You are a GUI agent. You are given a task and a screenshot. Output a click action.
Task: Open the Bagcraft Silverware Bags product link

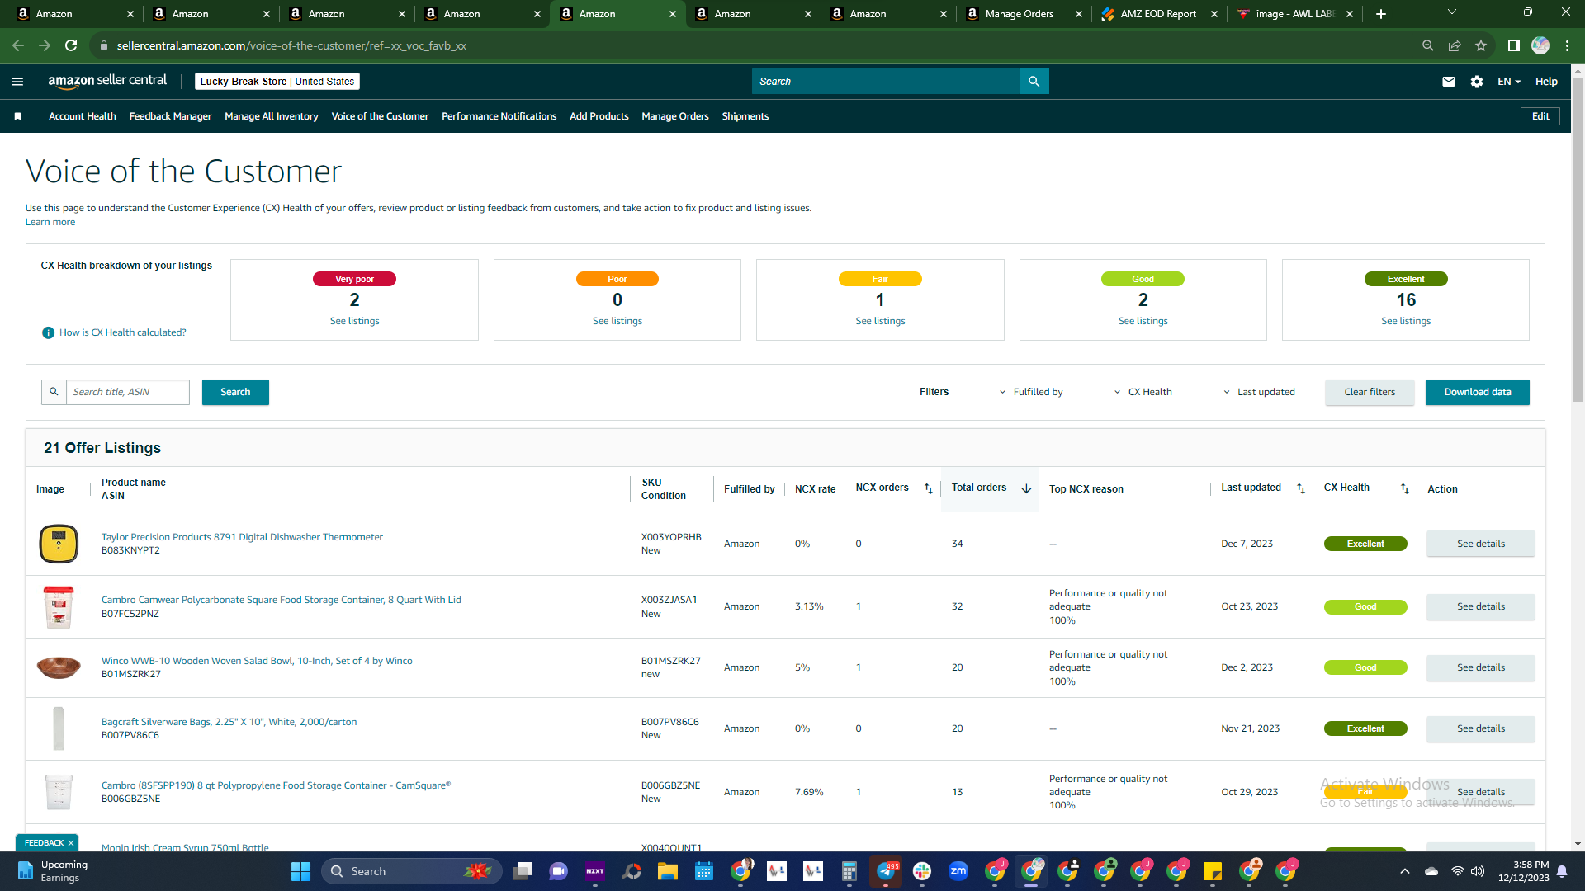[x=229, y=722]
